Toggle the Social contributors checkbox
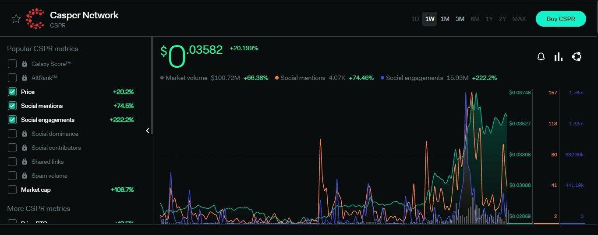Viewport: 598px width, 235px height. point(12,148)
